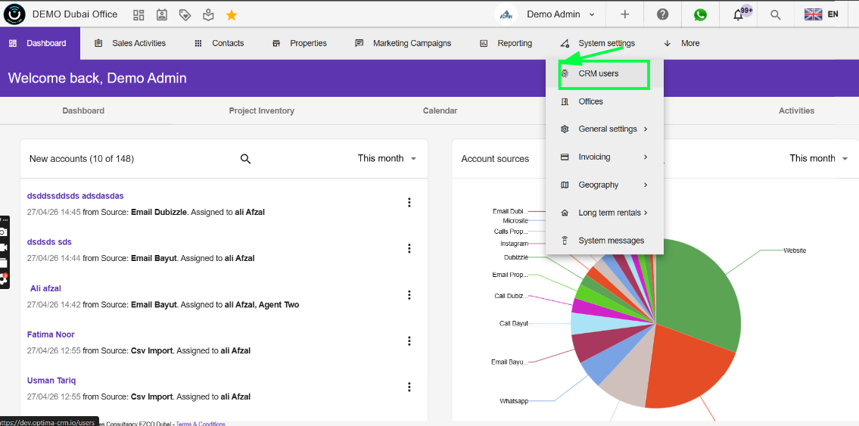Open three-dot menu for Fatima Noor
The width and height of the screenshot is (859, 426).
pos(409,341)
